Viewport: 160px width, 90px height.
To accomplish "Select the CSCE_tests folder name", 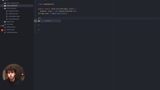I will click(x=10, y=22).
